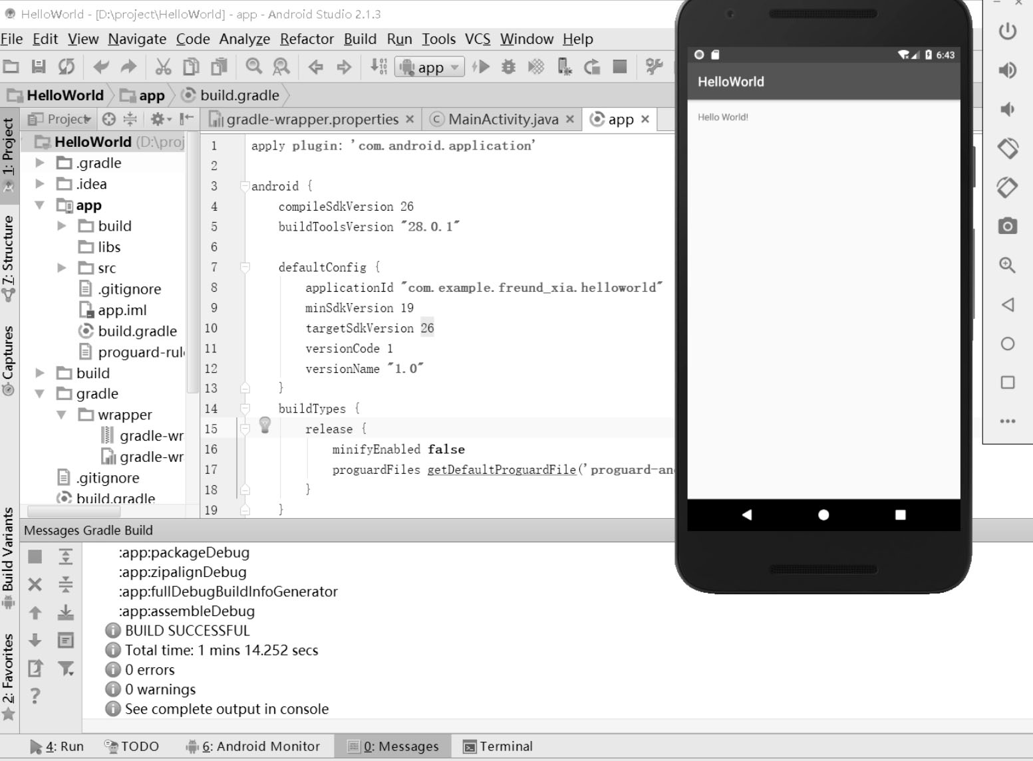Click the build.gradle breadcrumb

click(x=230, y=95)
